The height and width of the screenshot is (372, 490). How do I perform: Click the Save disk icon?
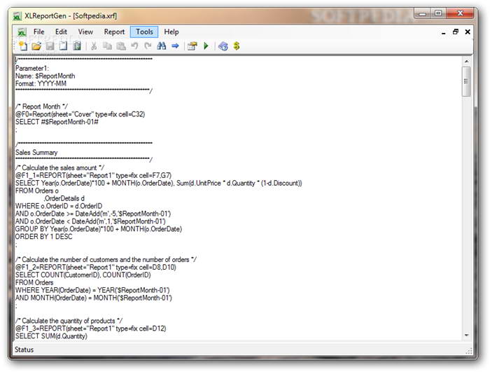50,46
